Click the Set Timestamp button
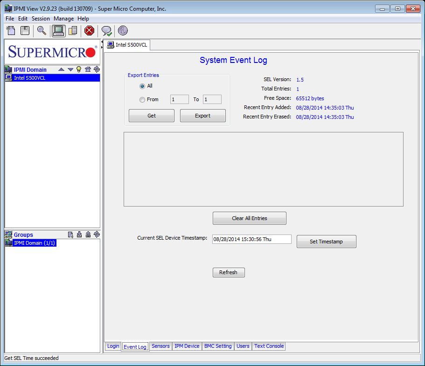Image resolution: width=425 pixels, height=366 pixels. [x=327, y=242]
